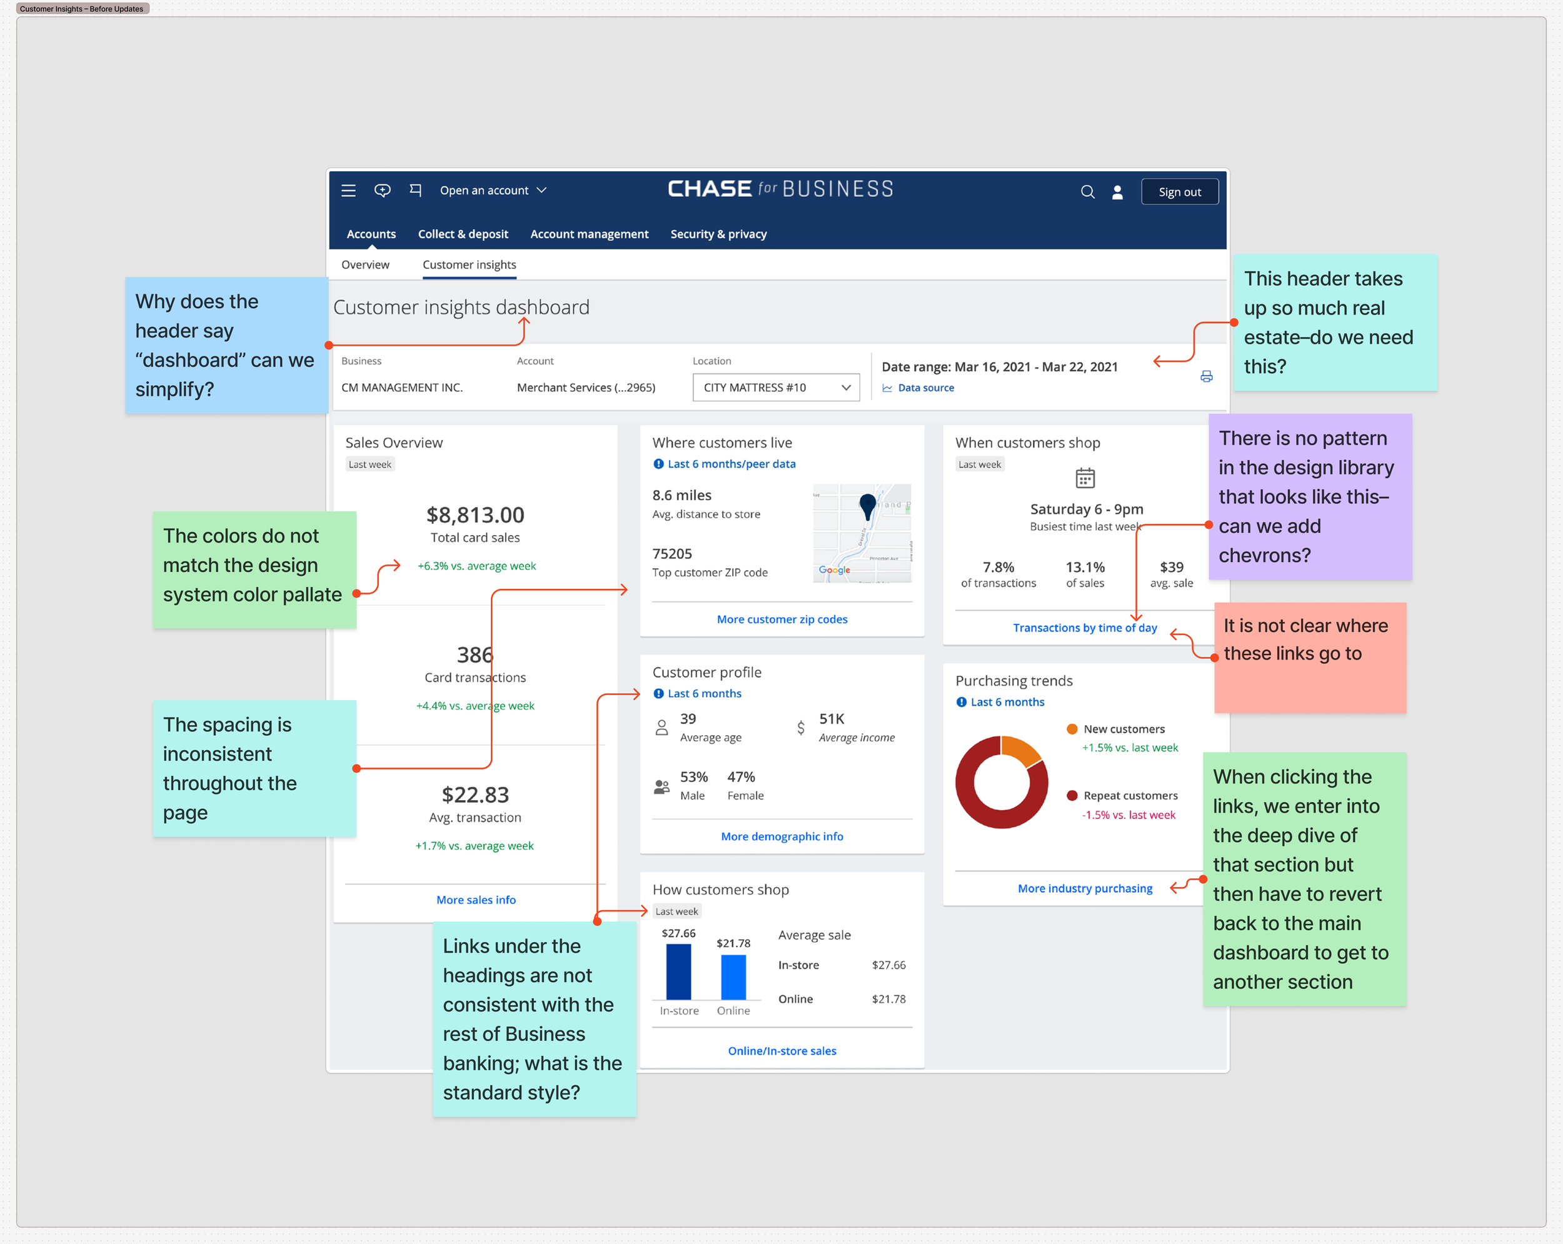
Task: Click the Google map thumbnail
Action: click(862, 533)
